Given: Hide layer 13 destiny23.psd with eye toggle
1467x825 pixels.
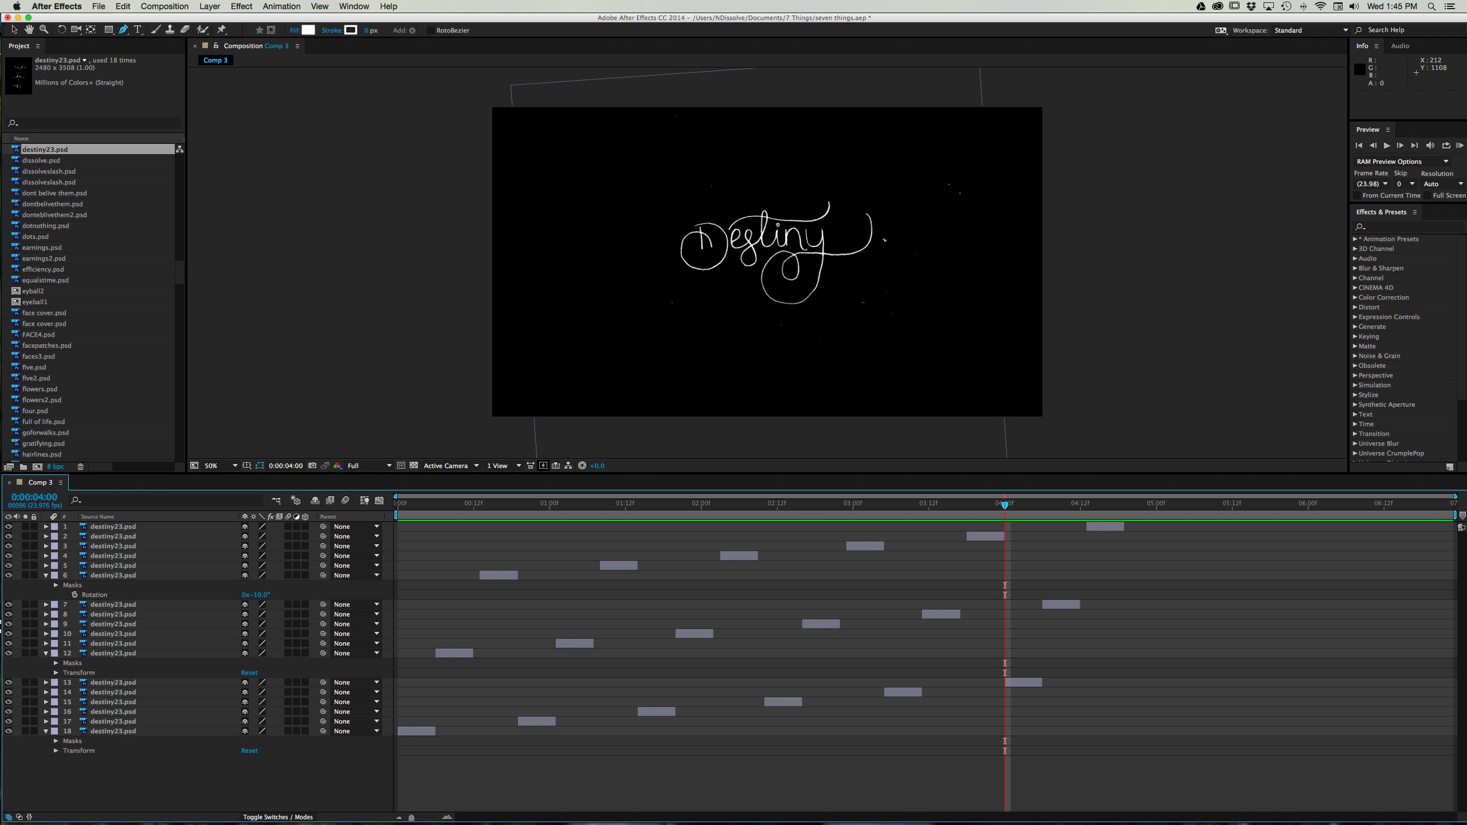Looking at the screenshot, I should click(9, 682).
